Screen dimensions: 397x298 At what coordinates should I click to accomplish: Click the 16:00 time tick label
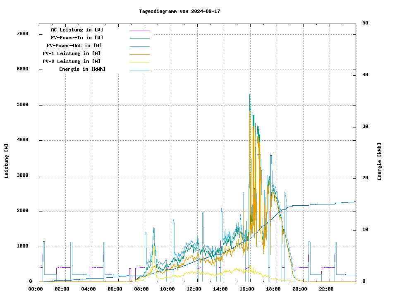point(247,289)
